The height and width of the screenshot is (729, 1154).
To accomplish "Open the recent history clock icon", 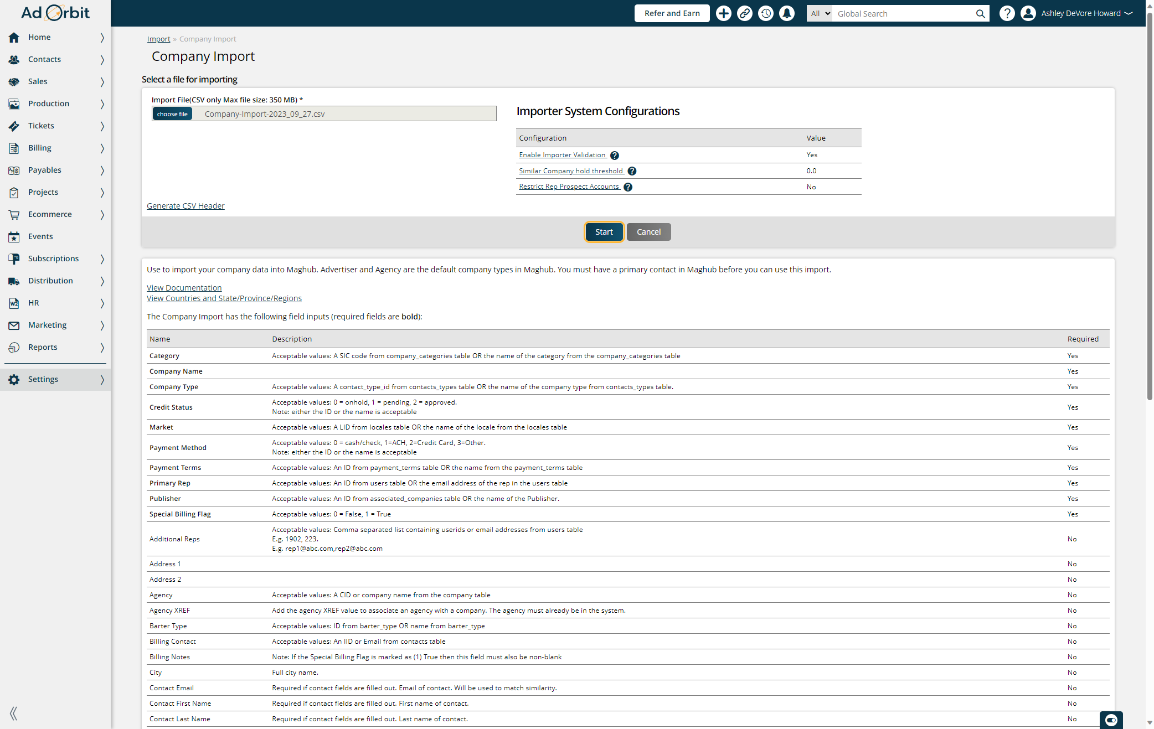I will (x=766, y=13).
